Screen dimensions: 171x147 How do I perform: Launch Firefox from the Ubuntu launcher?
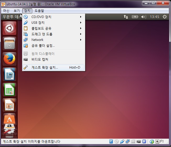pyautogui.click(x=9, y=59)
